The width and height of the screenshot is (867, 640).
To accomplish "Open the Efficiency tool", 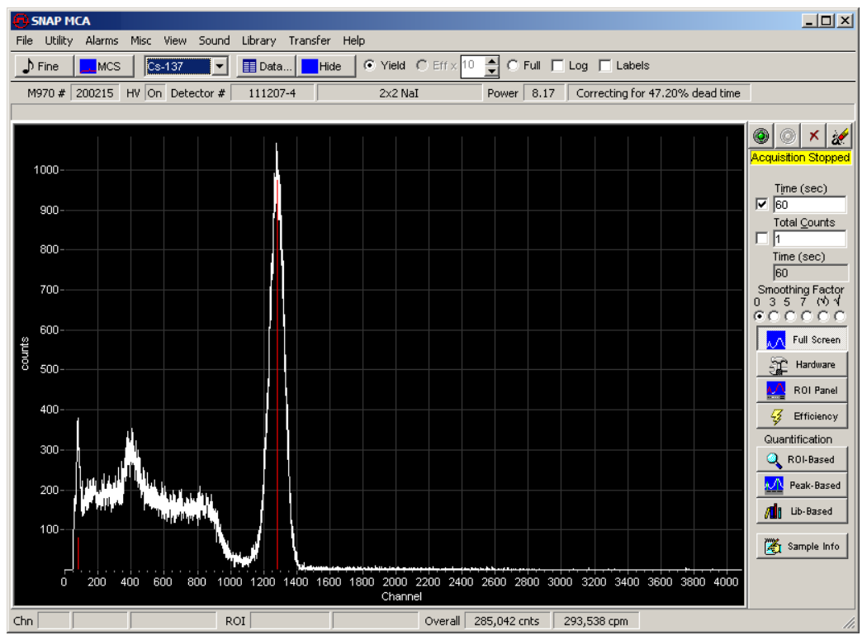I will click(x=802, y=416).
